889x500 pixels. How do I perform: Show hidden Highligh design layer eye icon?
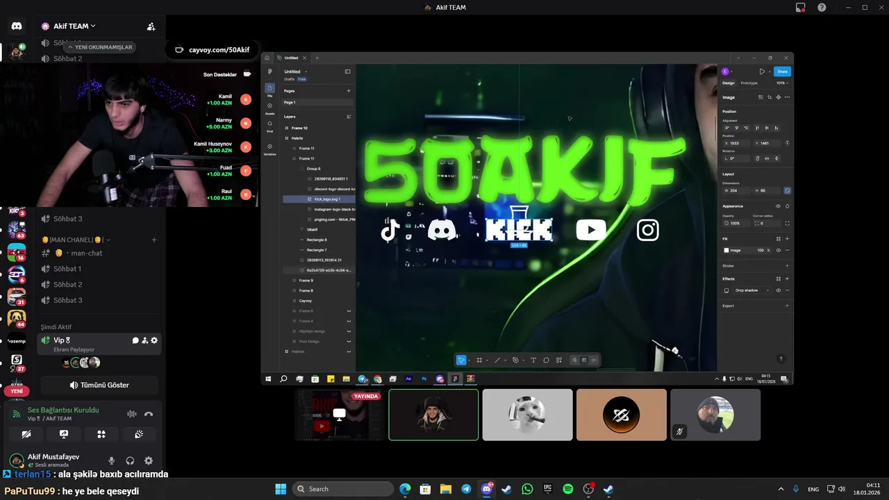[x=349, y=331]
